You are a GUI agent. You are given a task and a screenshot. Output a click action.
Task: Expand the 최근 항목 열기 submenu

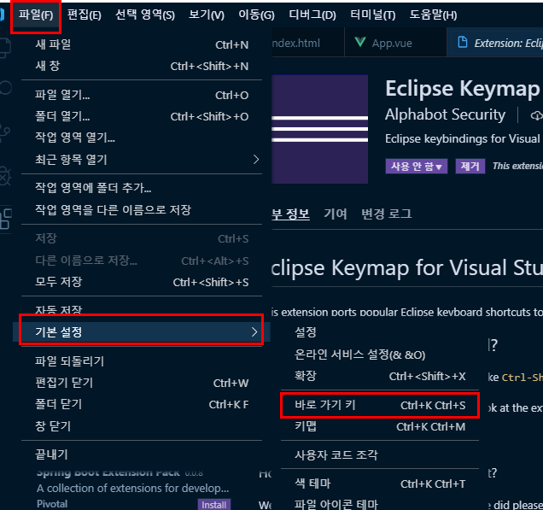[x=142, y=160]
